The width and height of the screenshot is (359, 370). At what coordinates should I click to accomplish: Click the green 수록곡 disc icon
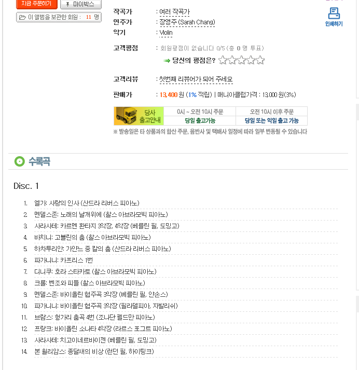pyautogui.click(x=20, y=161)
